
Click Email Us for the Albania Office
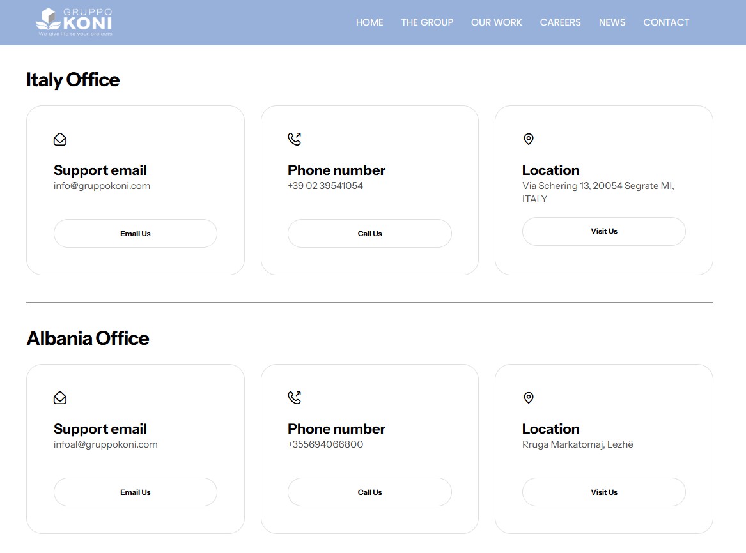pos(135,492)
